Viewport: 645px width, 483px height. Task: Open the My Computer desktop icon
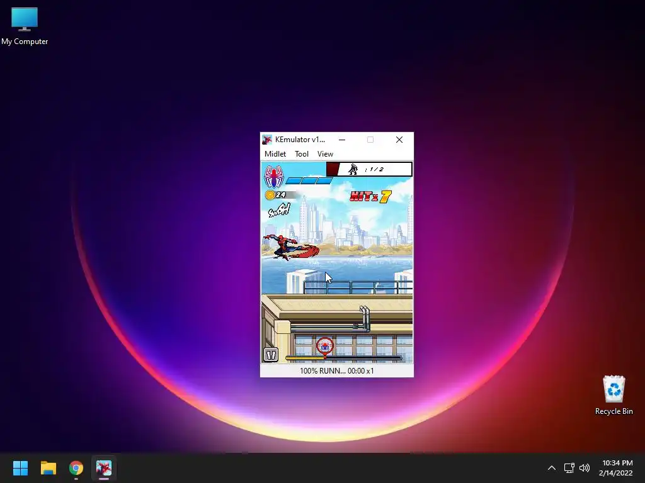click(x=25, y=26)
